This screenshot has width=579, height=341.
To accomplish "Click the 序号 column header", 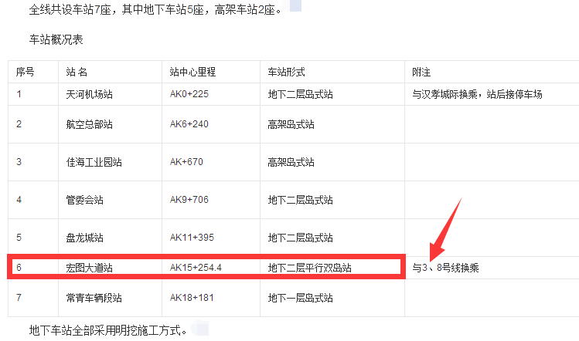I will point(25,72).
